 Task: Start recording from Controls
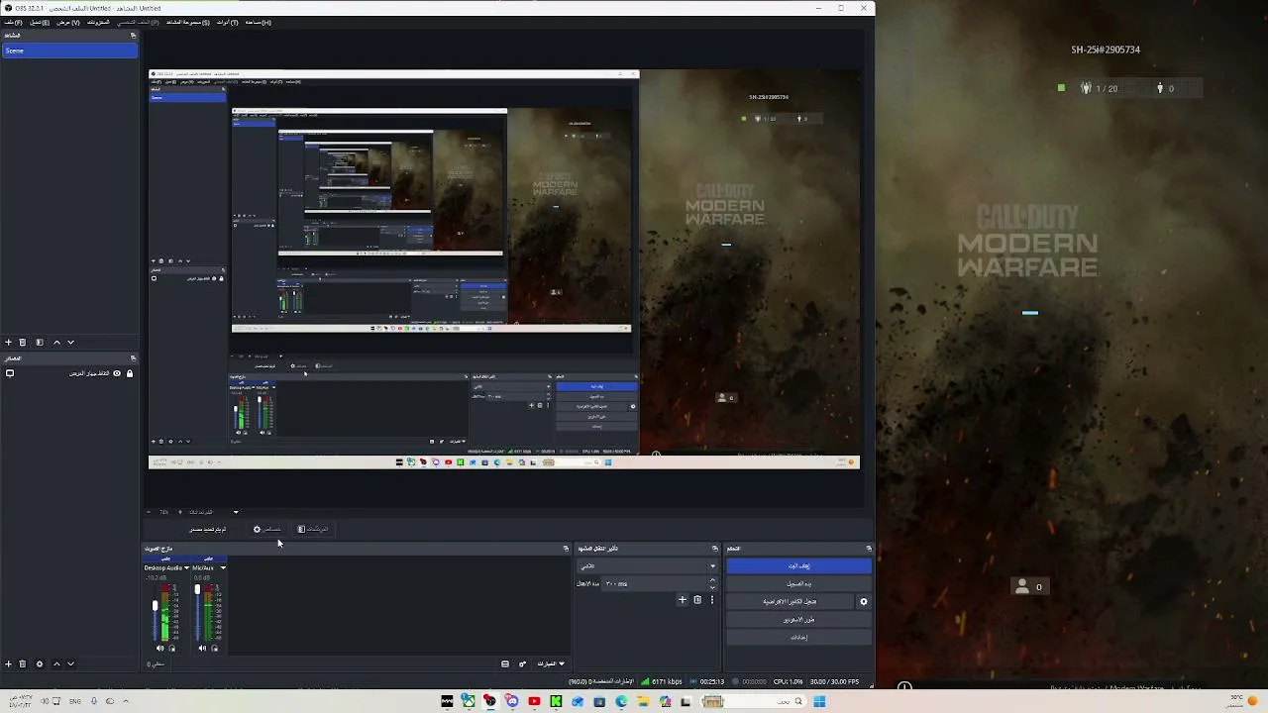pos(798,584)
